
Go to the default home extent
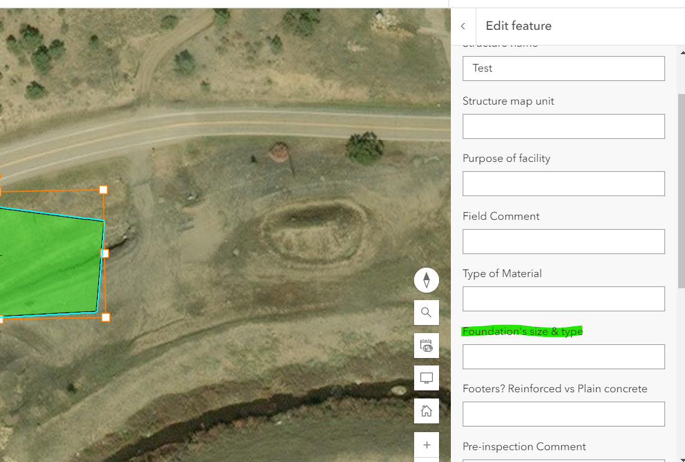click(427, 411)
